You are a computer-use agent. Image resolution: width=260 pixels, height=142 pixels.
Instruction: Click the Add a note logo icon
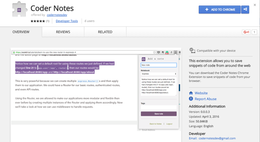(143, 59)
